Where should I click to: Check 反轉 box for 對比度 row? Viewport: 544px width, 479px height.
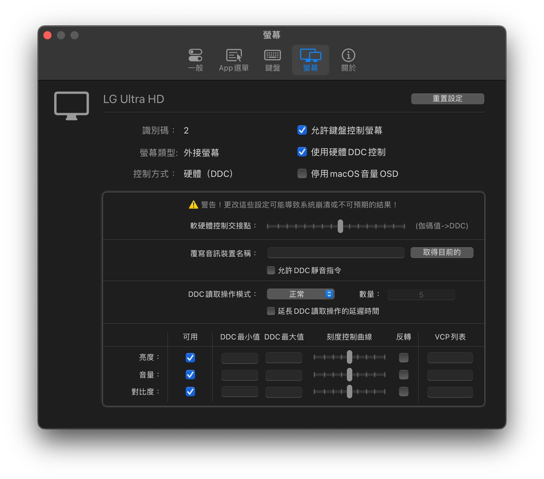pyautogui.click(x=404, y=392)
